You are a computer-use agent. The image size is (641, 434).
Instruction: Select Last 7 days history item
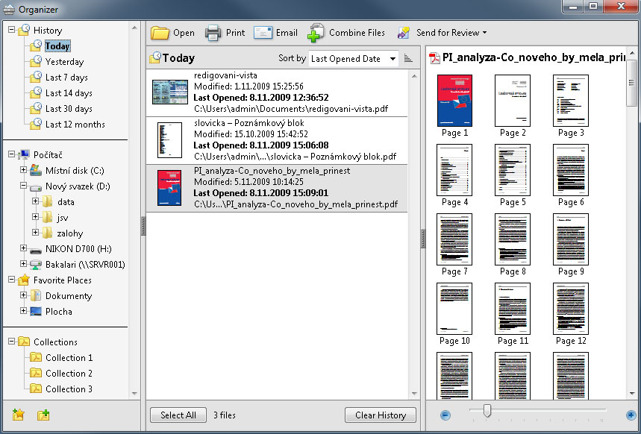pos(66,78)
